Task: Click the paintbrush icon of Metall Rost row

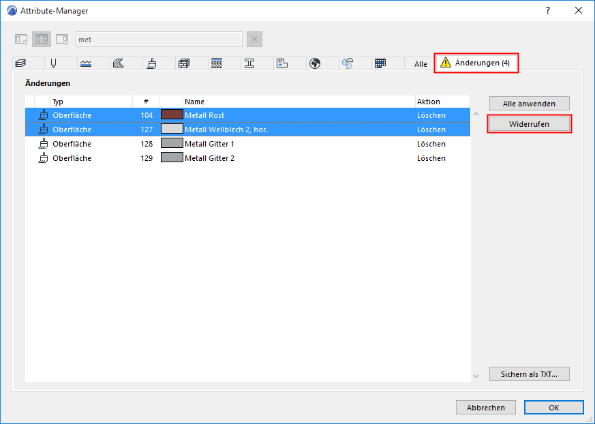Action: pyautogui.click(x=44, y=115)
